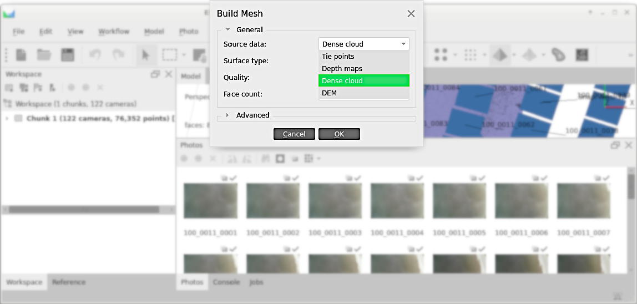Open the tie points view mode dropdown arrow
Image resolution: width=637 pixels, height=304 pixels.
coord(456,54)
